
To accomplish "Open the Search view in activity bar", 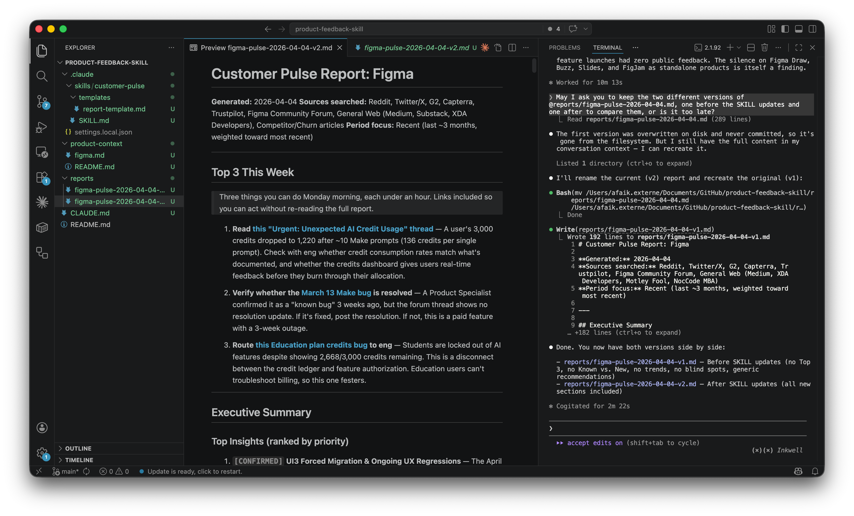I will (x=42, y=76).
